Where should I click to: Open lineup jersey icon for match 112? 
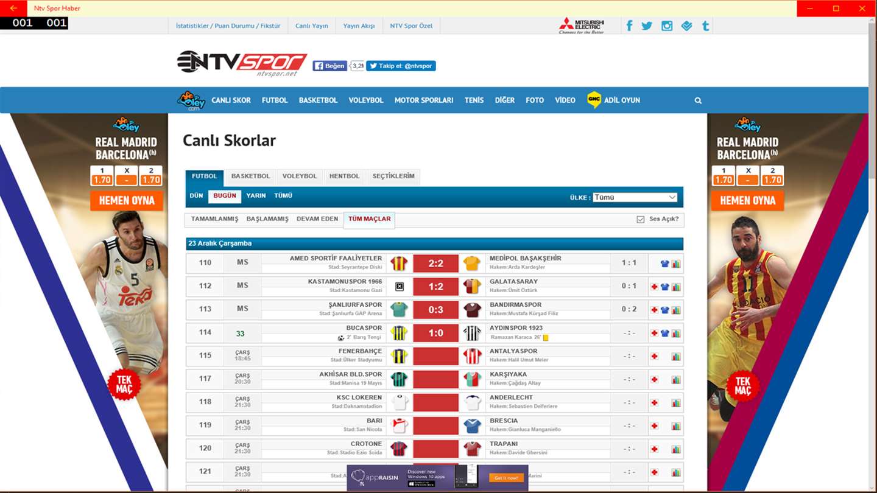point(665,287)
